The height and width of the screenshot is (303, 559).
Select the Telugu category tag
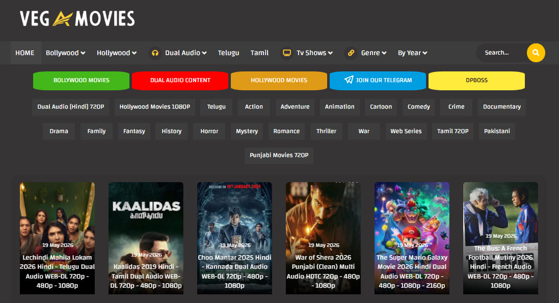[x=217, y=107]
